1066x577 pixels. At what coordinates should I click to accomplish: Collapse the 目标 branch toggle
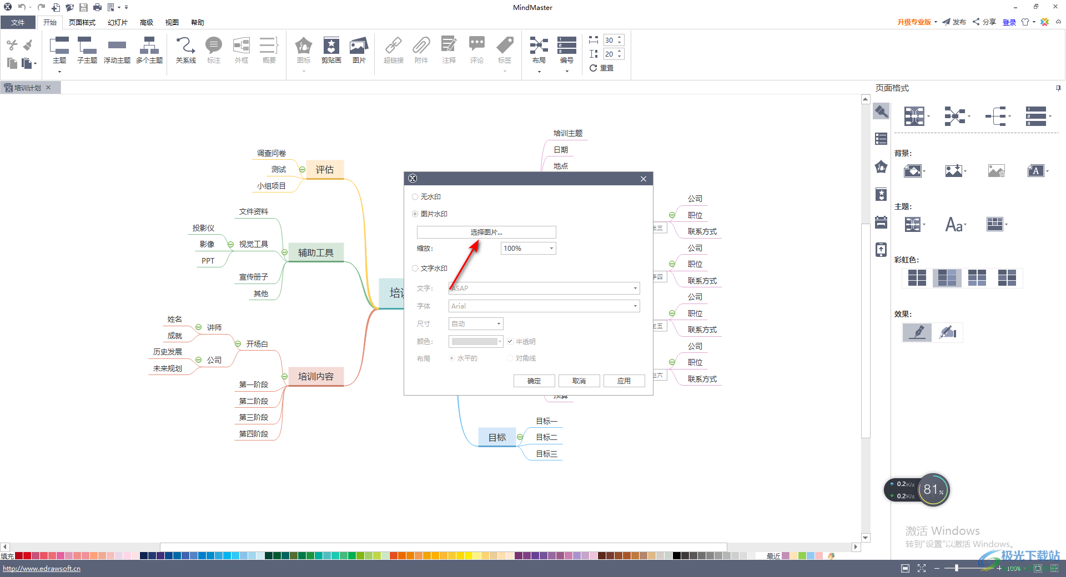click(x=520, y=438)
